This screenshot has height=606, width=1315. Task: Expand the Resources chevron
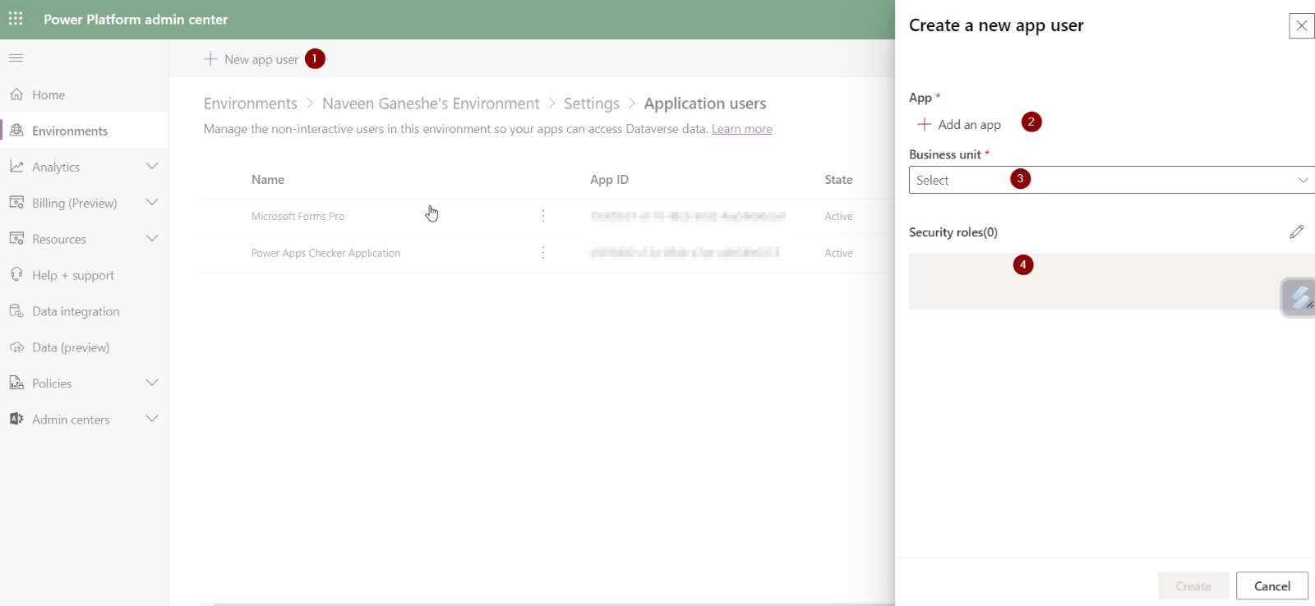point(152,238)
